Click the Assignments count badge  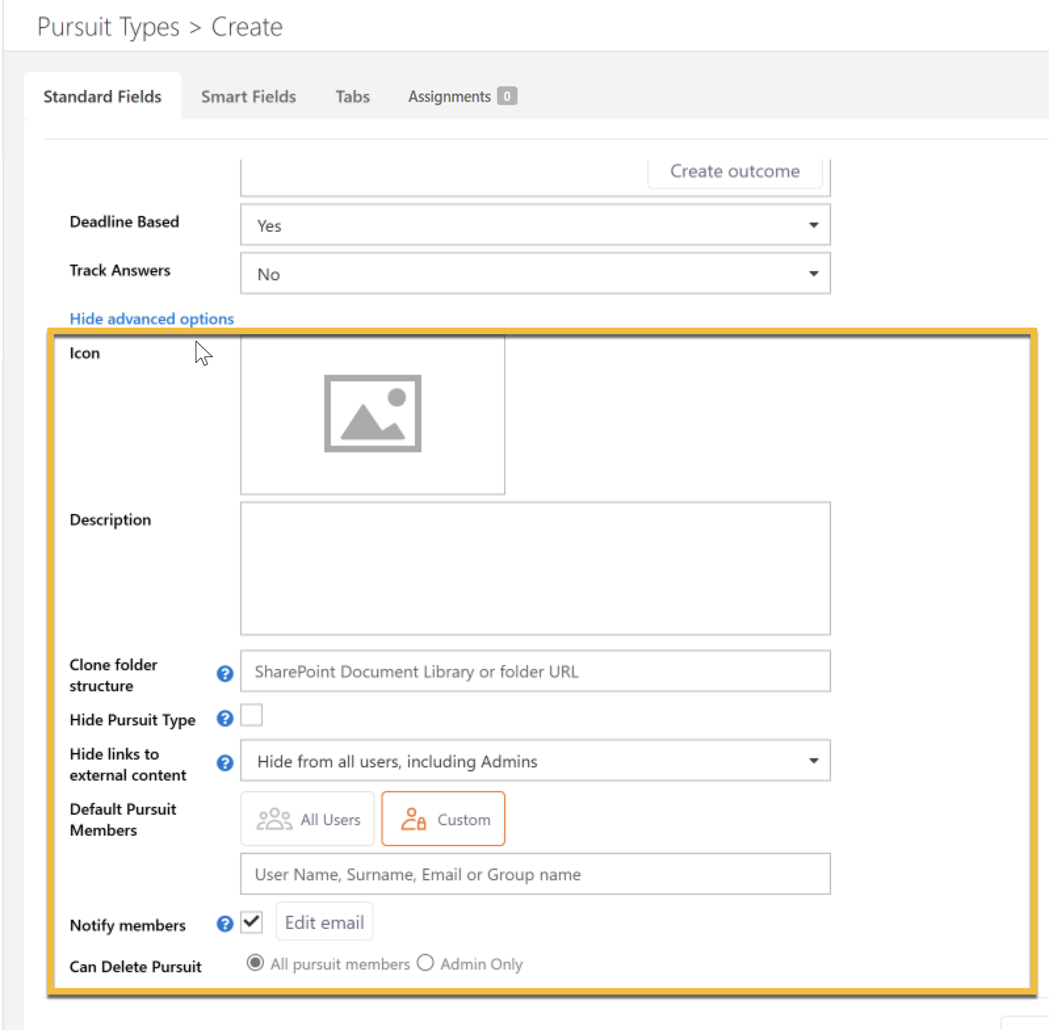pyautogui.click(x=507, y=97)
